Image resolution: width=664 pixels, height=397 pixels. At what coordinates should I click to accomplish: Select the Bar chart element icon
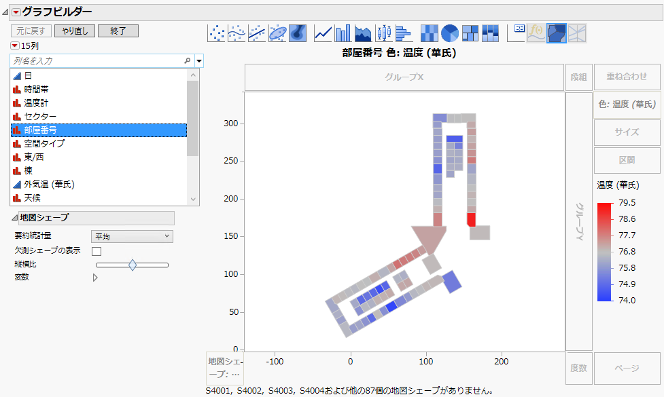(343, 33)
